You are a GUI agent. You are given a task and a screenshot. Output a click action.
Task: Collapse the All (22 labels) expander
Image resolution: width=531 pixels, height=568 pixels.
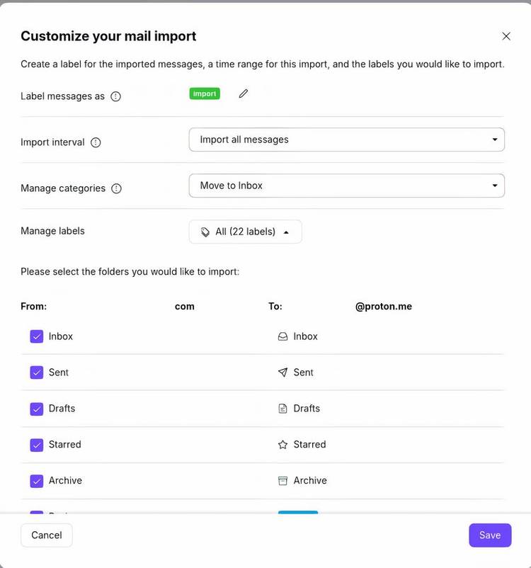click(245, 232)
